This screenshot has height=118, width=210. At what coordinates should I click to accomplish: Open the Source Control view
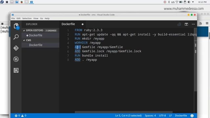click(x=16, y=48)
